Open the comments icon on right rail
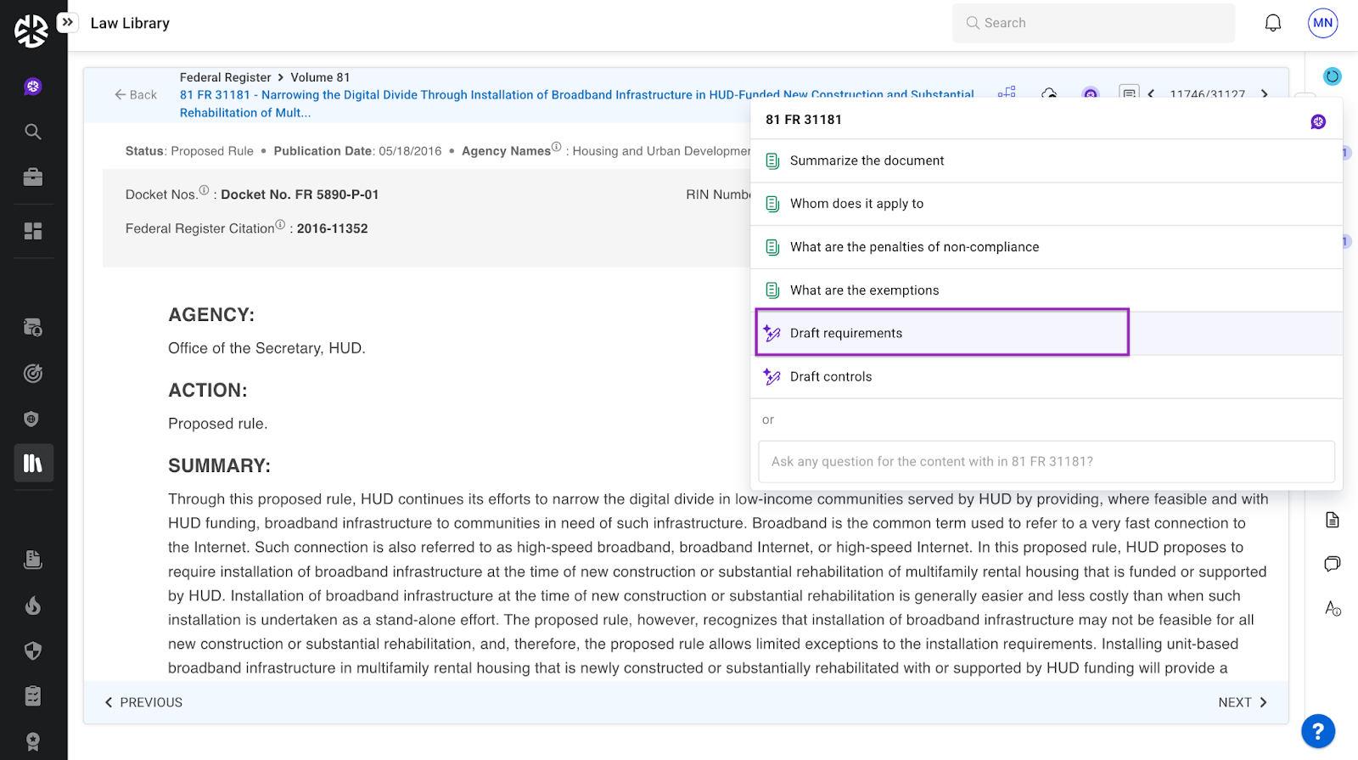Screen dimensions: 1358x760 click(x=1332, y=564)
